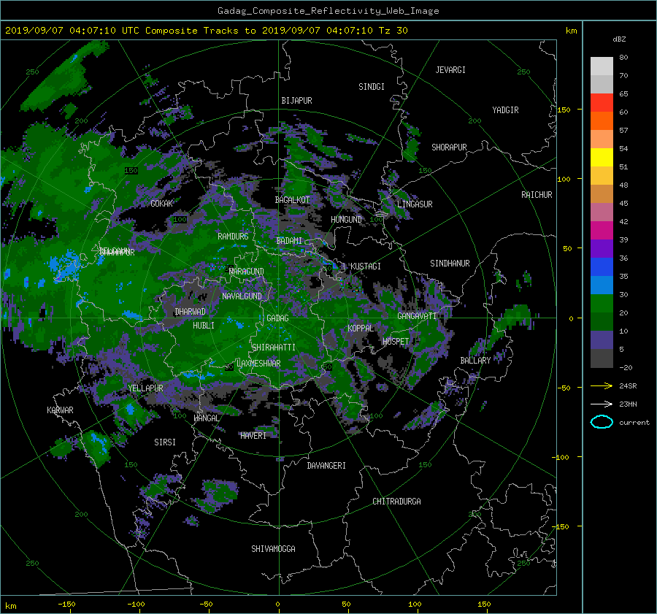The height and width of the screenshot is (614, 657).
Task: Click the DHARWAD city label
Action: (191, 312)
